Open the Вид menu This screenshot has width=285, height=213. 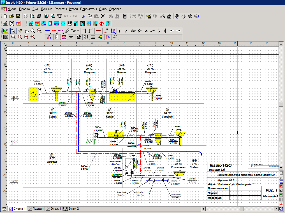[35, 9]
